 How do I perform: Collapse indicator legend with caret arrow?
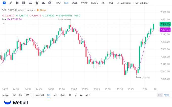click(4, 24)
